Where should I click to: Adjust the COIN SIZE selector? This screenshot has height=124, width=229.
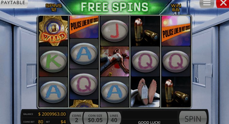(x=95, y=118)
